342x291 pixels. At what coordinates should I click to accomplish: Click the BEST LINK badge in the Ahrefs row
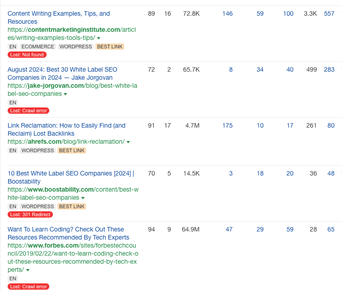(x=72, y=150)
